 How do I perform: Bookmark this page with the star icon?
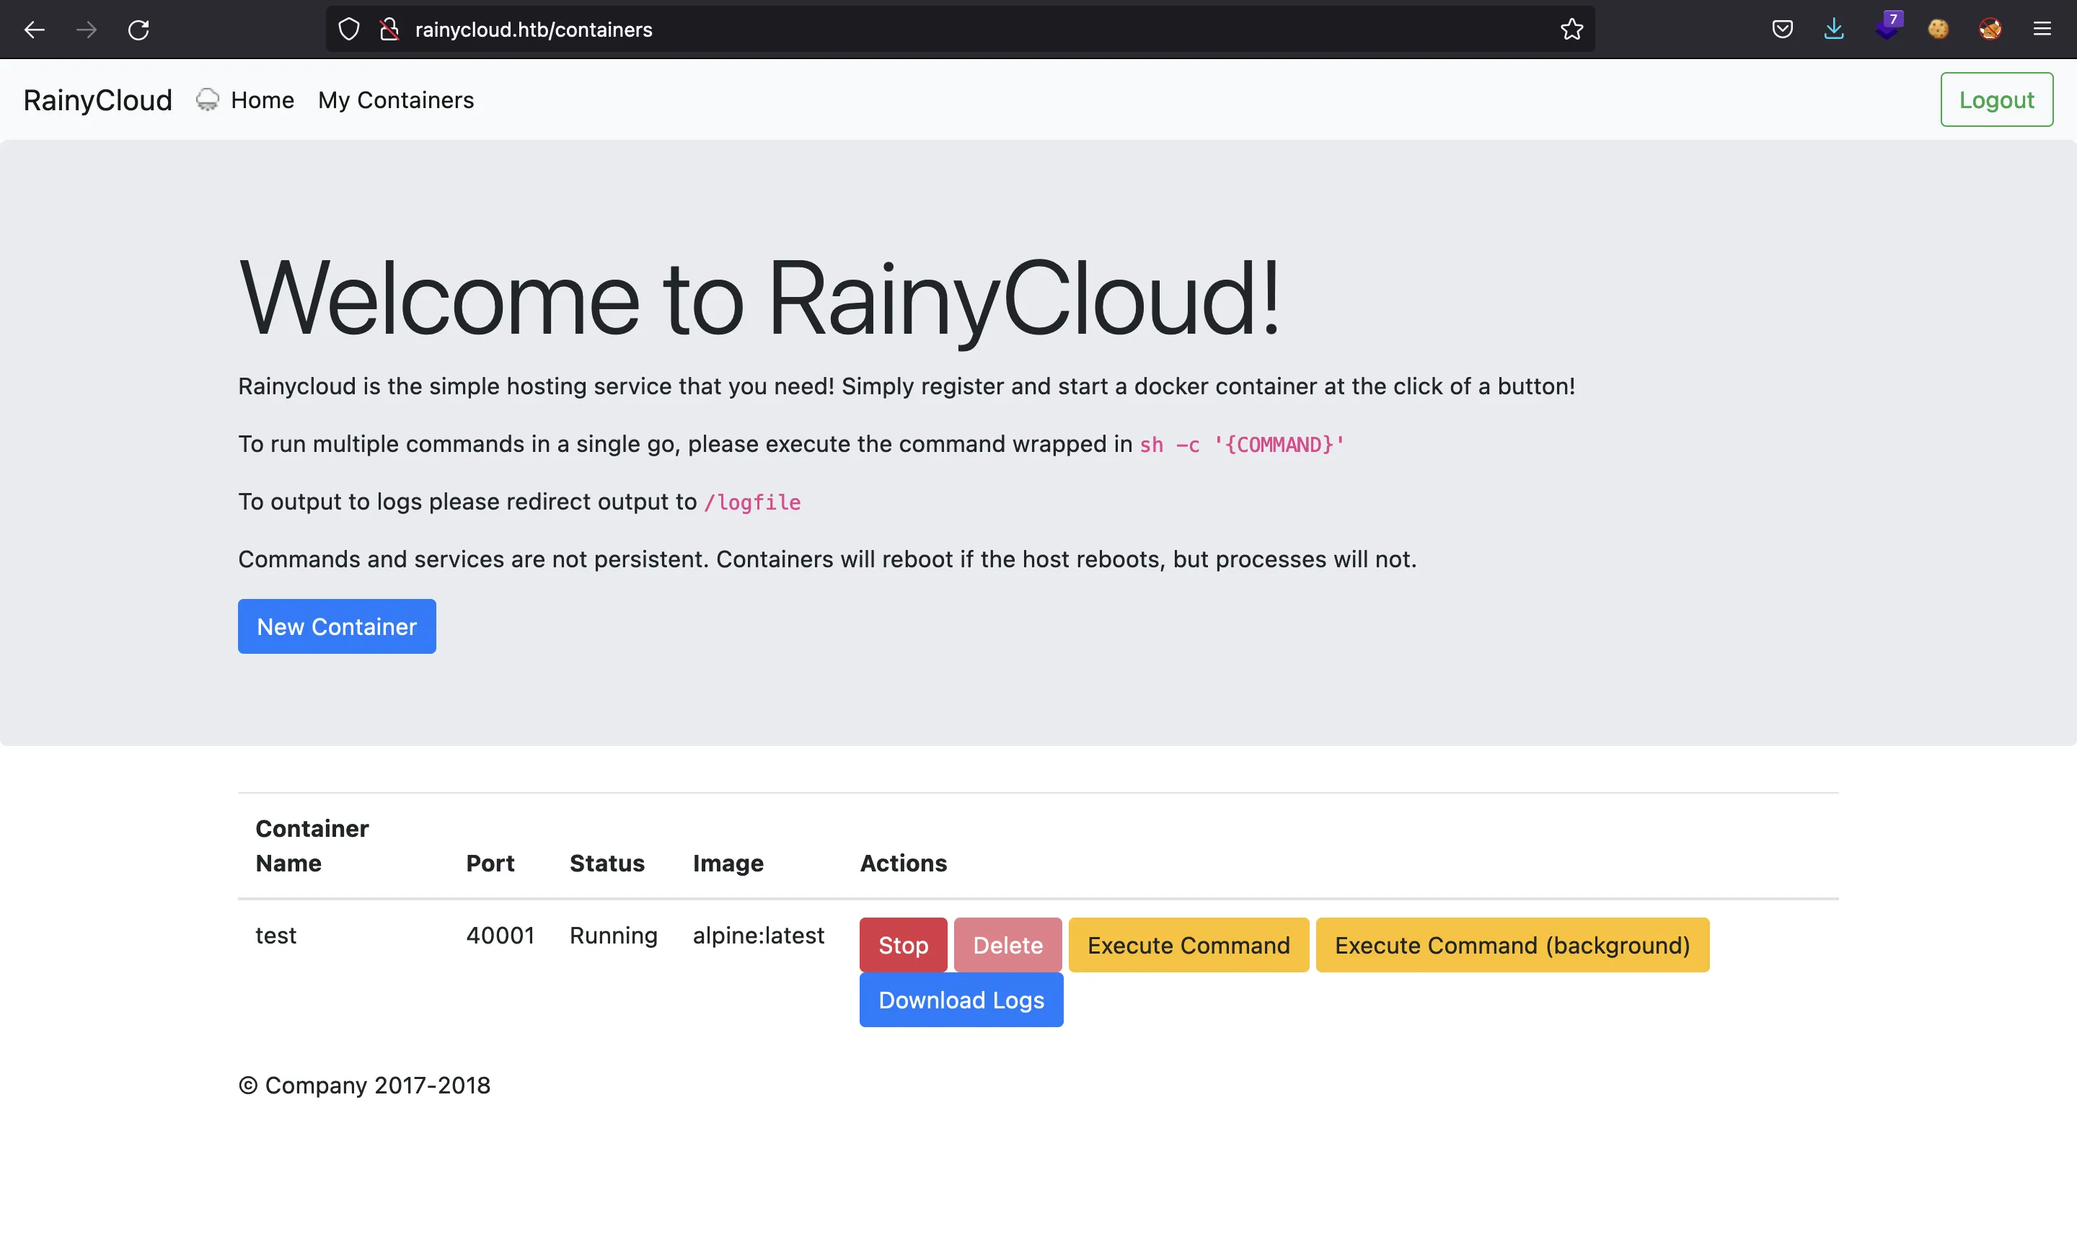(x=1571, y=30)
